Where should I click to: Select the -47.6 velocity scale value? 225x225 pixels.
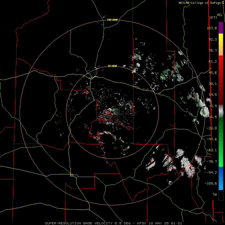coord(212,139)
